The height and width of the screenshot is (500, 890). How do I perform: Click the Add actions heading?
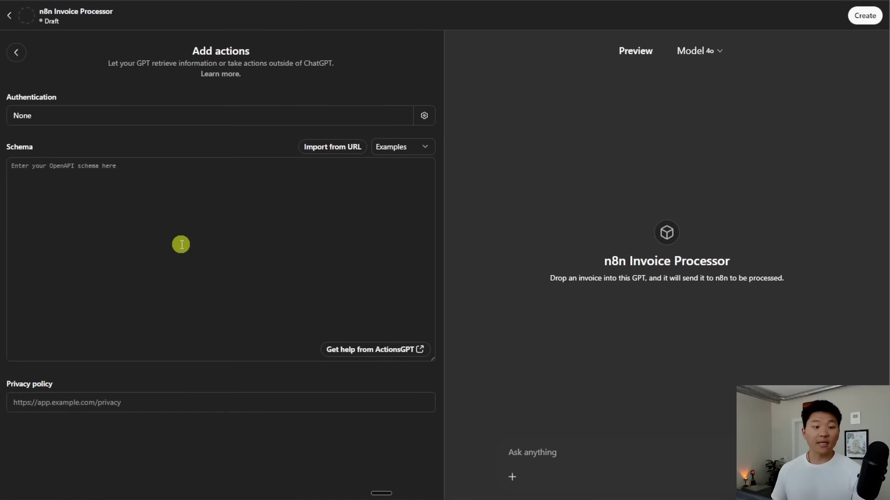click(x=221, y=51)
